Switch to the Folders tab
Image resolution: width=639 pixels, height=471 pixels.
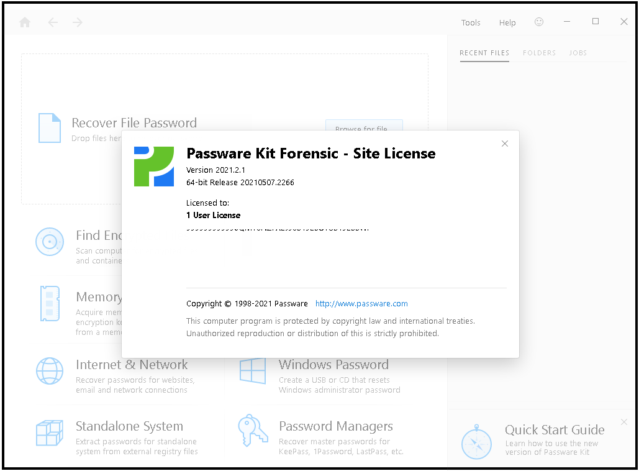click(x=539, y=53)
